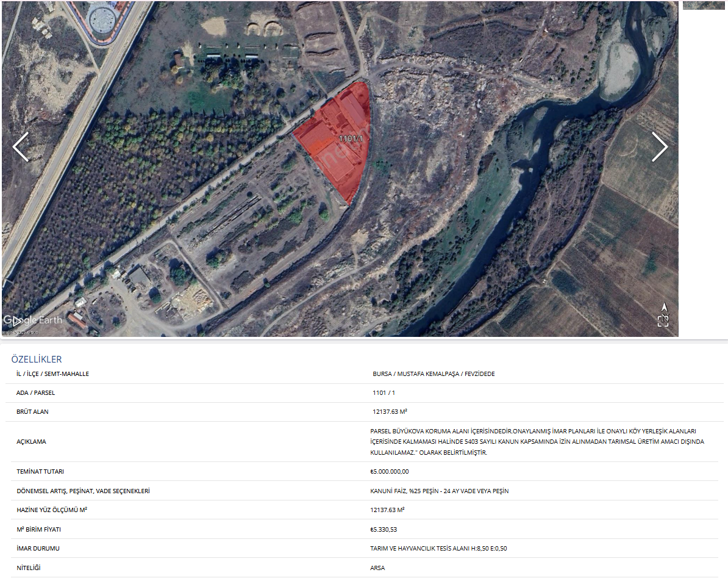Image resolution: width=728 pixels, height=578 pixels.
Task: Select the small thumbnail beside the main image
Action: pyautogui.click(x=704, y=5)
